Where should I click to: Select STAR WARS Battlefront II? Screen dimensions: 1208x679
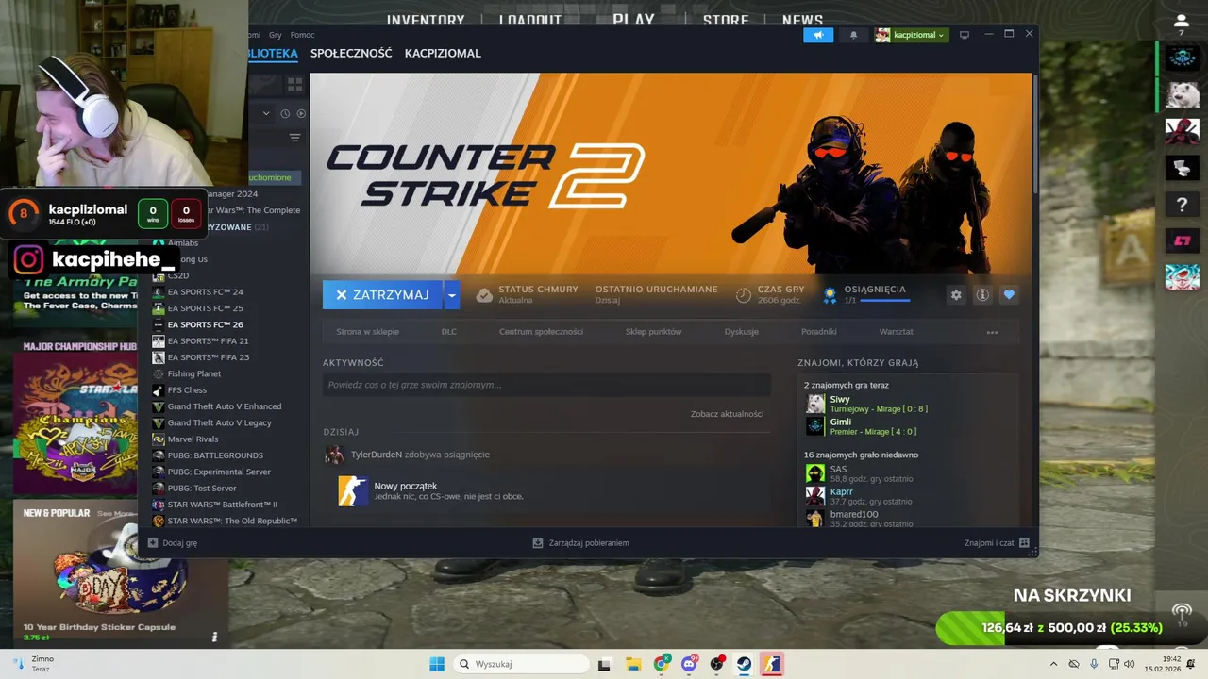tap(222, 505)
